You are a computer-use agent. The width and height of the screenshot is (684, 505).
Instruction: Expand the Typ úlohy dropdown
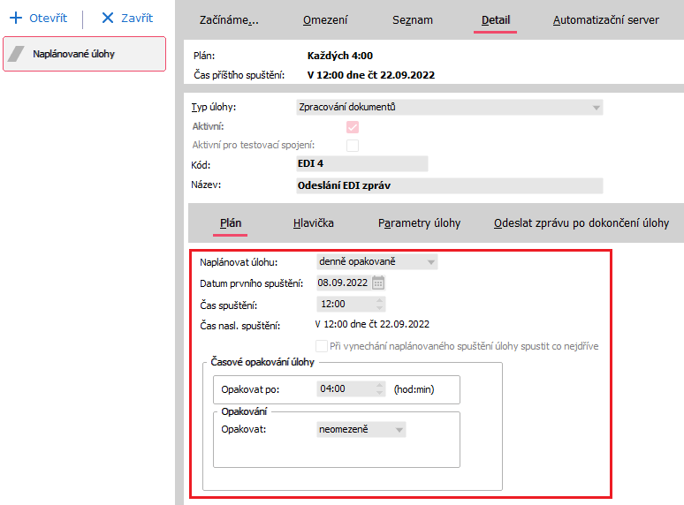(x=596, y=108)
